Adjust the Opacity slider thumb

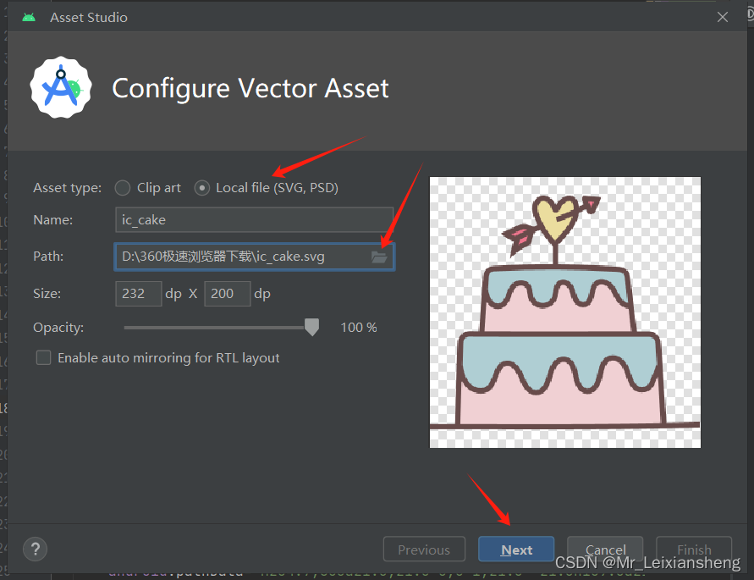click(x=311, y=327)
